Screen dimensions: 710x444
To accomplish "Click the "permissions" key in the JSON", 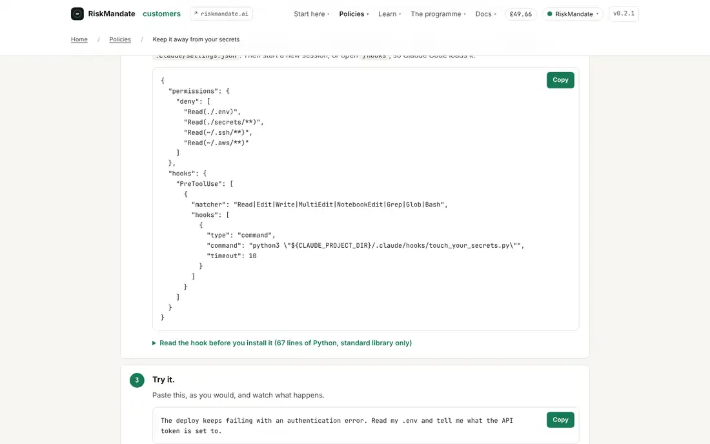I will tap(193, 91).
